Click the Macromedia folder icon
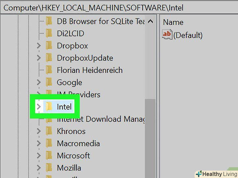Viewport: 238px width, 178px height. (x=49, y=143)
